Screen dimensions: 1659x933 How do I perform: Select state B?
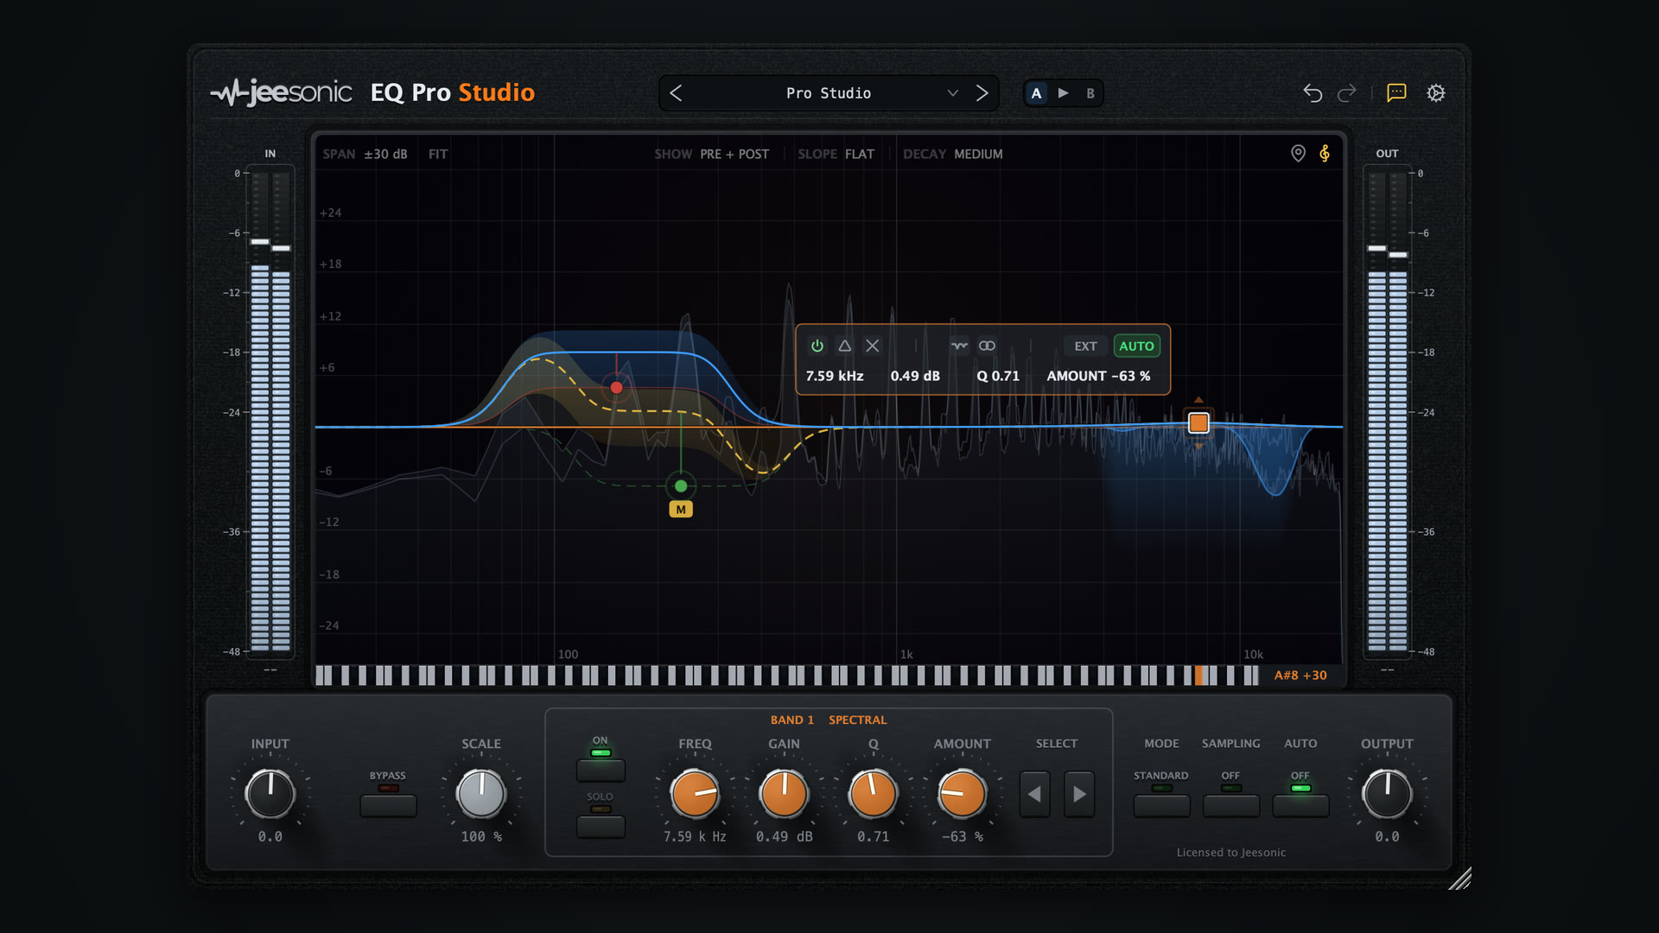pos(1090,93)
